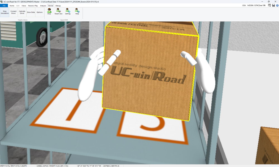This screenshot has width=279, height=167.
Task: Switch to the Record / Play tab
Action: click(x=33, y=6)
